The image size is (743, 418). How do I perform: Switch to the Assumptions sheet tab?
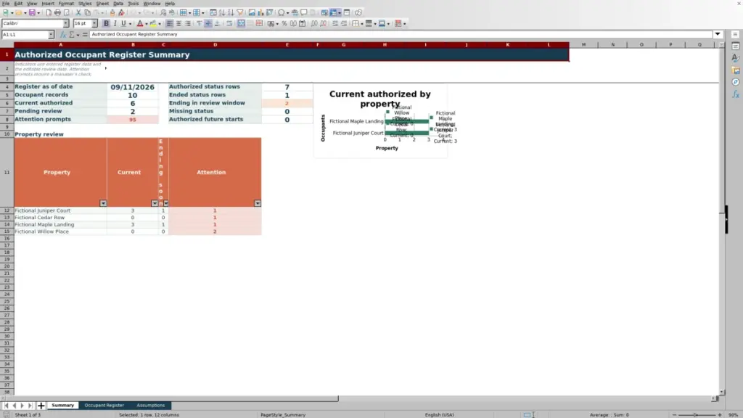click(151, 406)
